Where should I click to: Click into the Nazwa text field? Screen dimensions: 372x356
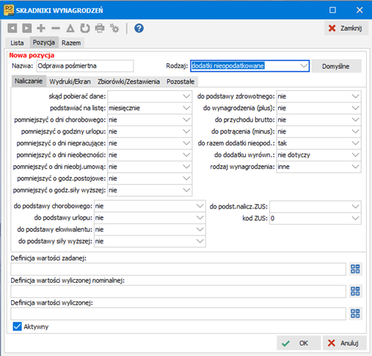coord(85,66)
